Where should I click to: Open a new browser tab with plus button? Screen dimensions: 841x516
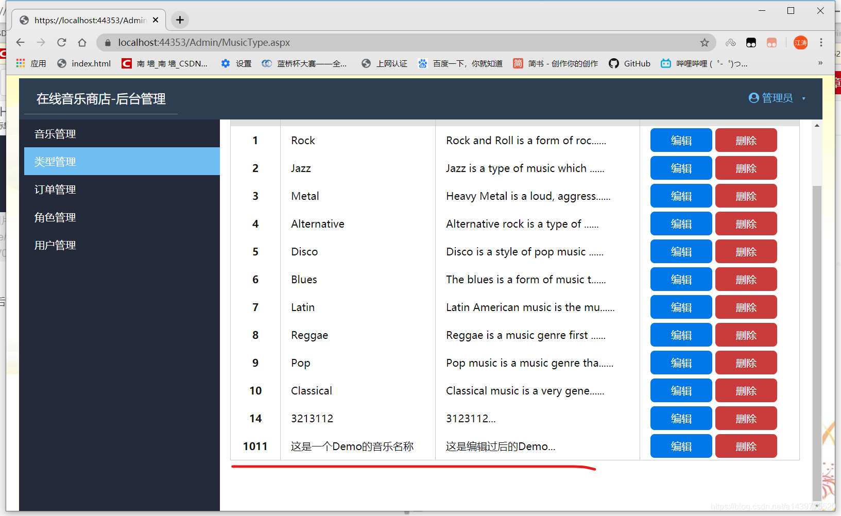point(180,20)
